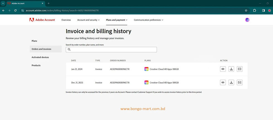Open the browser side panel

point(264,11)
